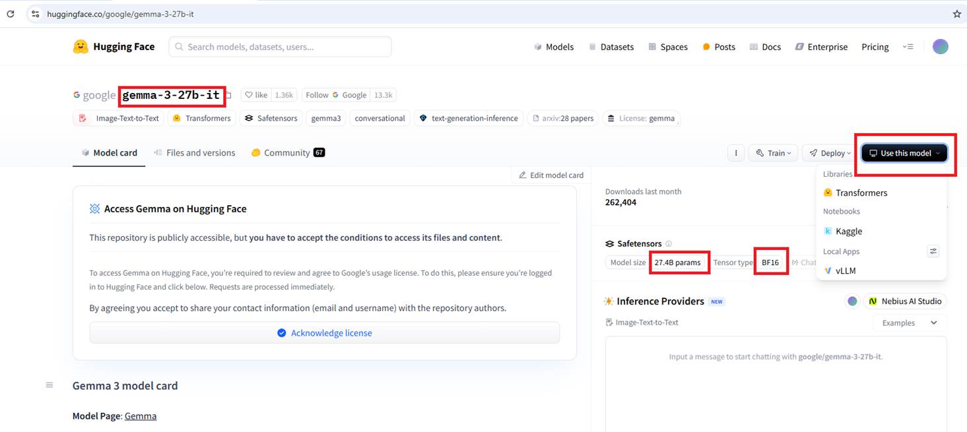Click the License: gemma tag
The height and width of the screenshot is (432, 967).
(641, 118)
